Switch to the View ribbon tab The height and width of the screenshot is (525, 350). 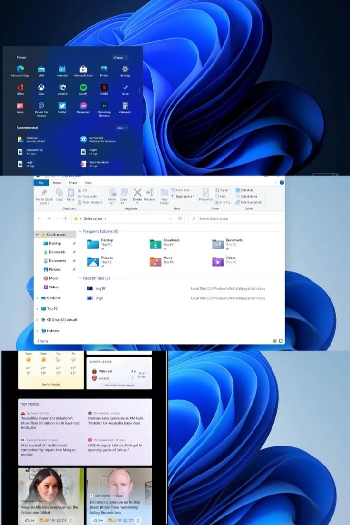point(88,183)
